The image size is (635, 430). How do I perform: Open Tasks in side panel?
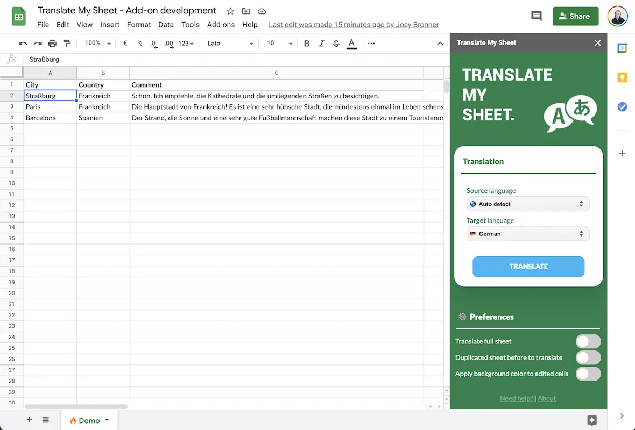pos(622,107)
